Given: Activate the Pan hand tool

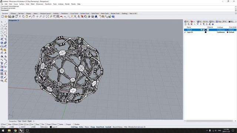Looking at the screenshot, I should (34, 17).
